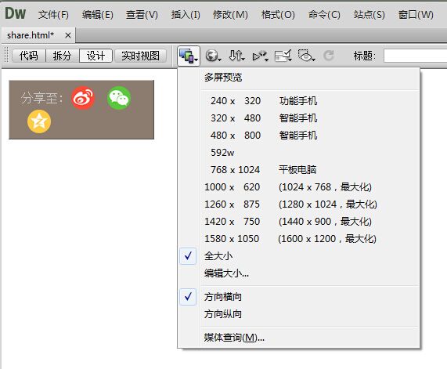Toggle 实时视图 (Live View)

[140, 56]
